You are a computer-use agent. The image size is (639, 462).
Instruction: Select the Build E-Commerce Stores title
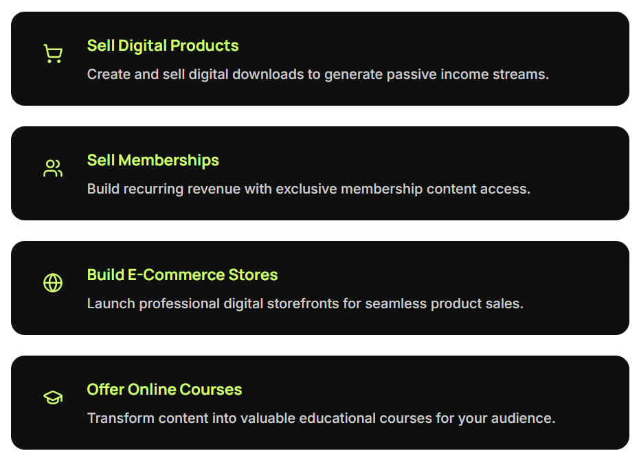[x=182, y=275]
